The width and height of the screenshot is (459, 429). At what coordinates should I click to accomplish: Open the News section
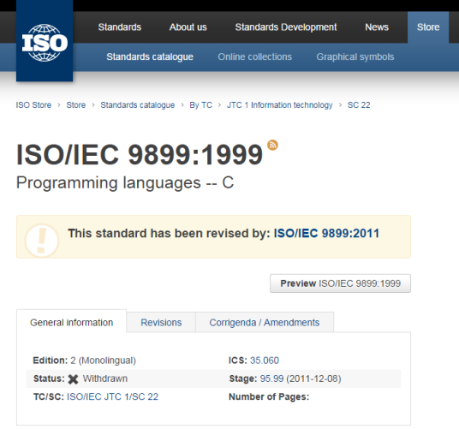pyautogui.click(x=377, y=27)
